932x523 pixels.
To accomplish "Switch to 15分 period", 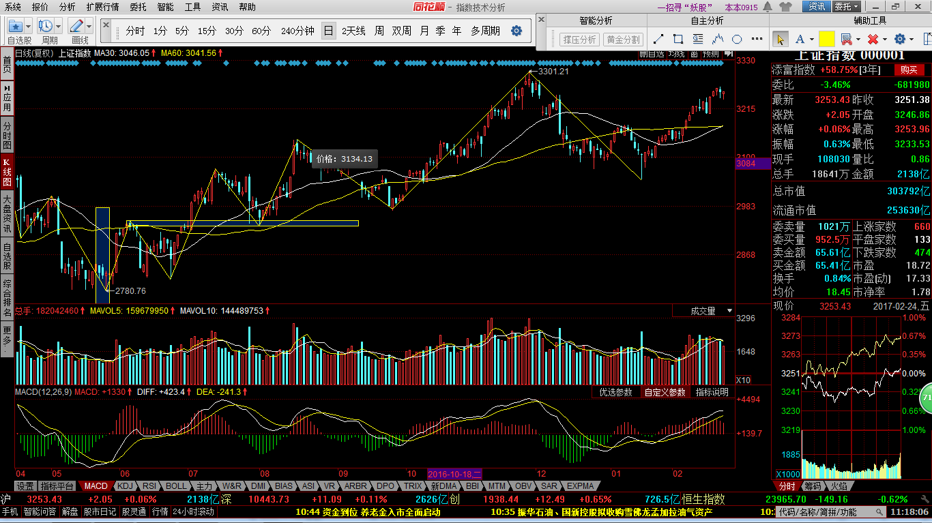I will (x=207, y=31).
